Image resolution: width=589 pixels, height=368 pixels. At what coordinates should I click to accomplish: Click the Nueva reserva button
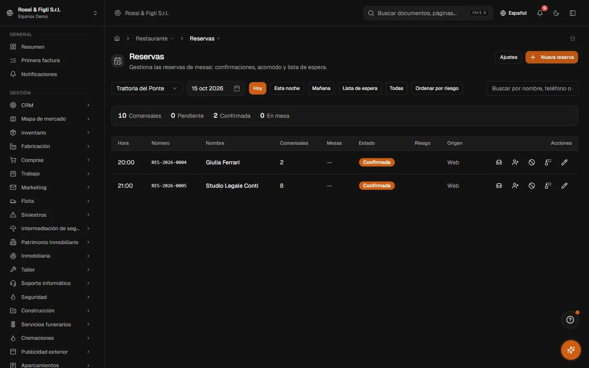tap(551, 57)
